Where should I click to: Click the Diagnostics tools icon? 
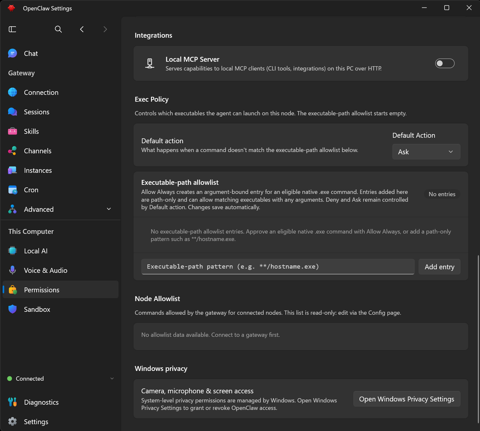click(x=12, y=402)
